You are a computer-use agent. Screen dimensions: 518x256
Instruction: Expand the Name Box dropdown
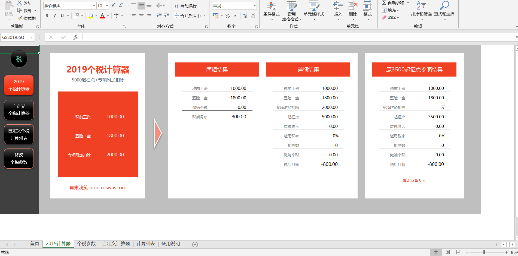[32, 37]
